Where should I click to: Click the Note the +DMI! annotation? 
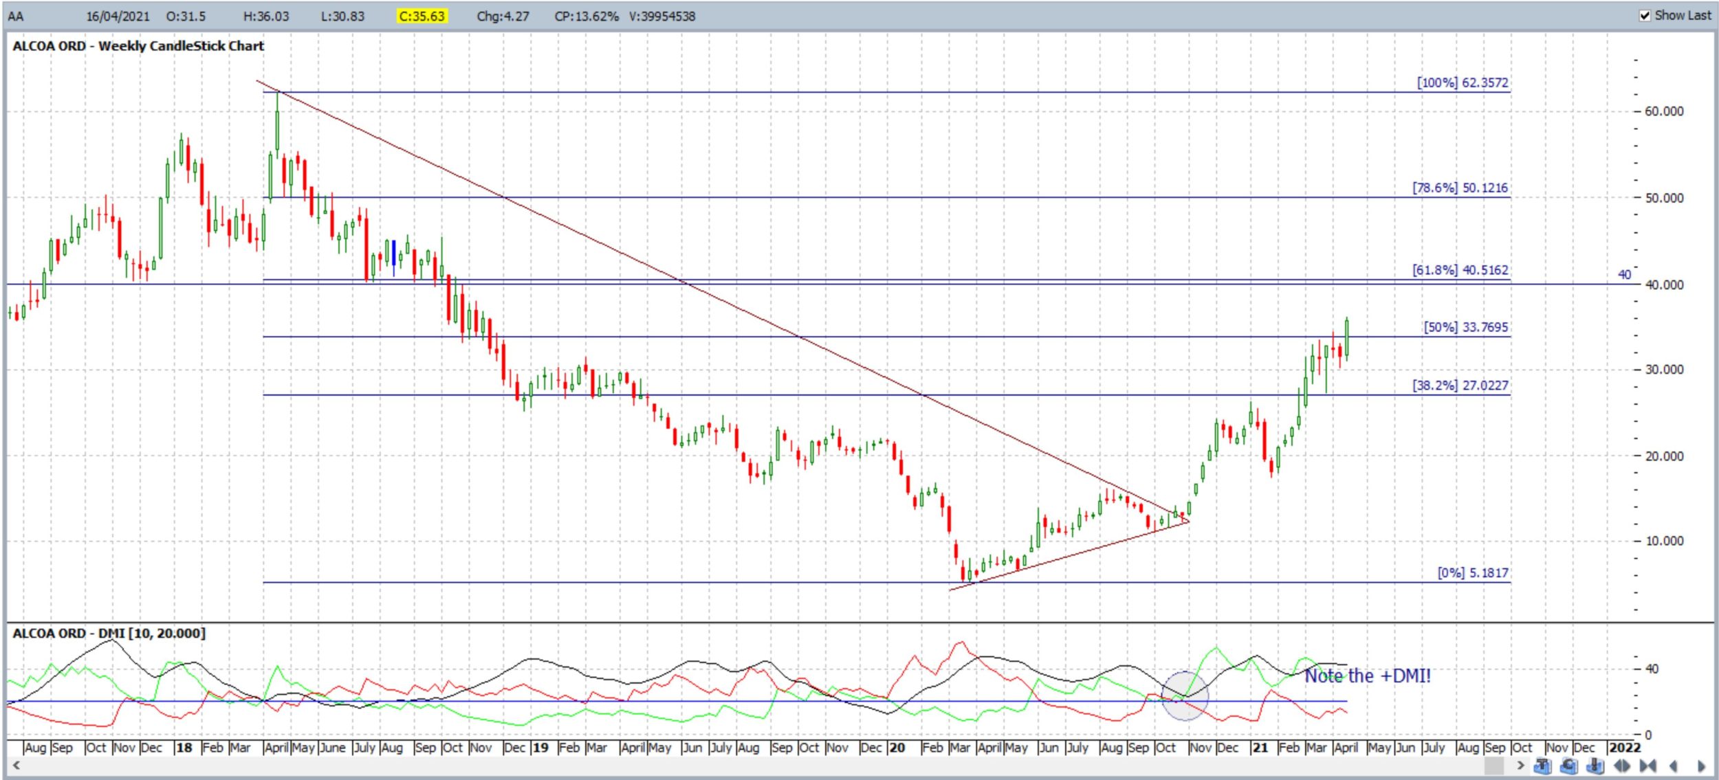(x=1367, y=676)
